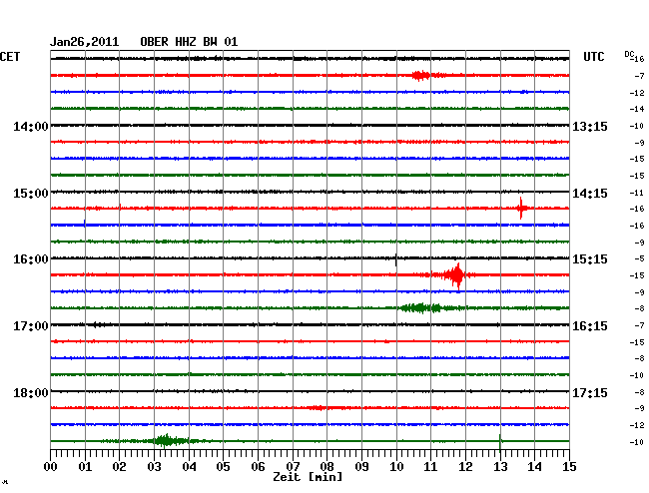Select the 17:00 CET time label

coord(31,326)
